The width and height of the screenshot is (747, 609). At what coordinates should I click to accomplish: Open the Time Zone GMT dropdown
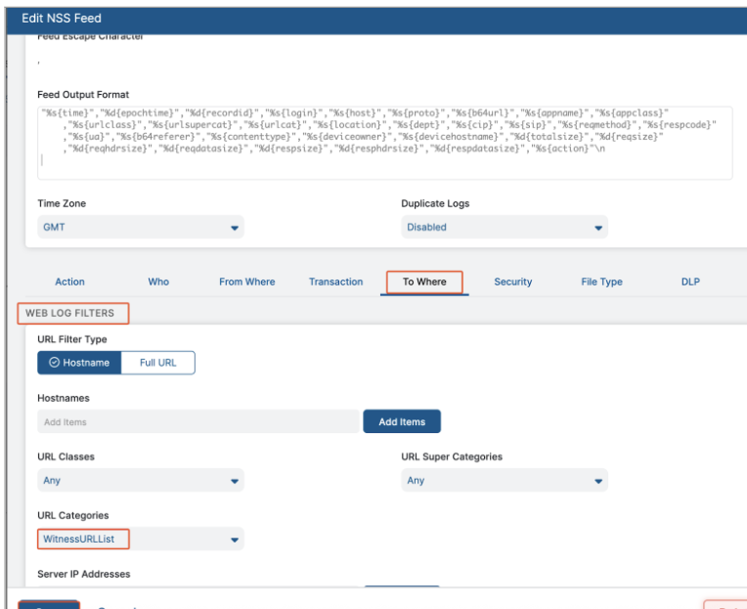(141, 227)
